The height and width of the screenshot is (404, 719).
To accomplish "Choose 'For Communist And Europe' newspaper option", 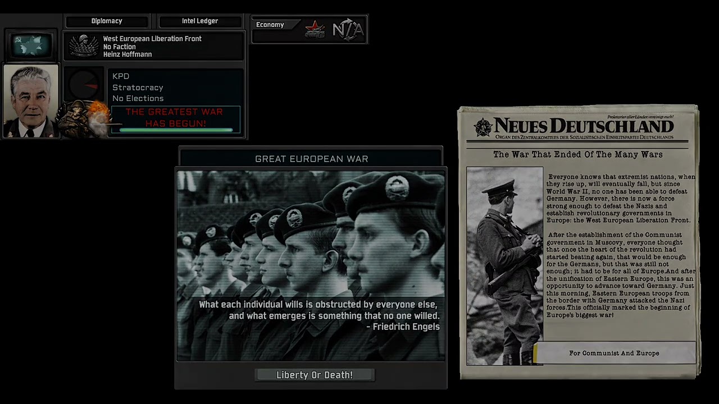I will tap(614, 353).
